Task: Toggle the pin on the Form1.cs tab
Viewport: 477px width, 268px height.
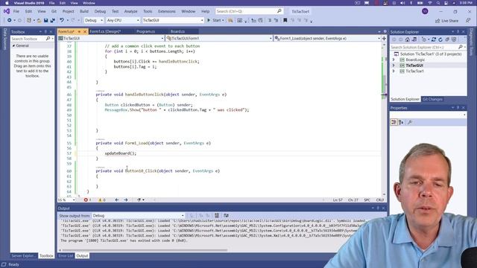Action: tap(80, 31)
